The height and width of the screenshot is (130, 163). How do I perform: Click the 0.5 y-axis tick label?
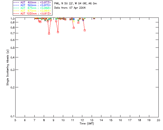pos(12,48)
